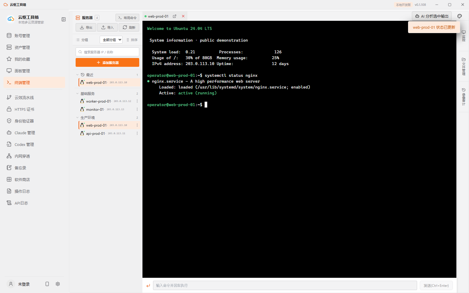Viewport: 469px width, 293px height.
Task: Click 常用命令 button
Action: (127, 18)
